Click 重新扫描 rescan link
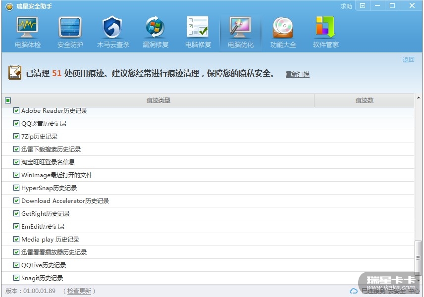The height and width of the screenshot is (297, 424). (x=298, y=74)
